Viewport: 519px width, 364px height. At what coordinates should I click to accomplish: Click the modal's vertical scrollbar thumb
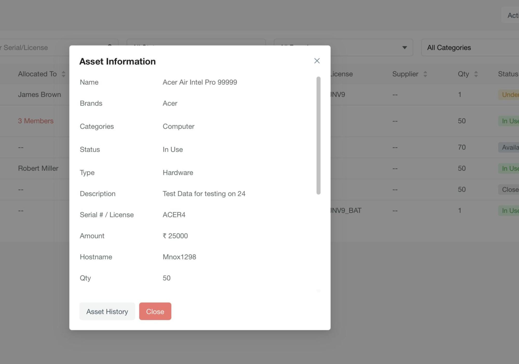[318, 135]
